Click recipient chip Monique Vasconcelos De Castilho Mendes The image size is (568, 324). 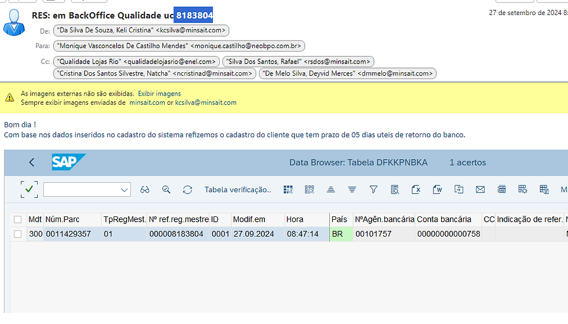point(179,46)
